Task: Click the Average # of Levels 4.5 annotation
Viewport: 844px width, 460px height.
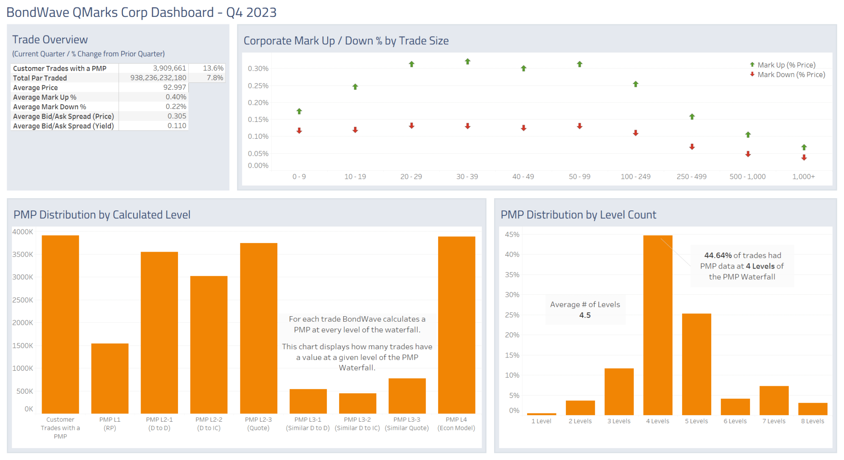Action: pyautogui.click(x=585, y=310)
